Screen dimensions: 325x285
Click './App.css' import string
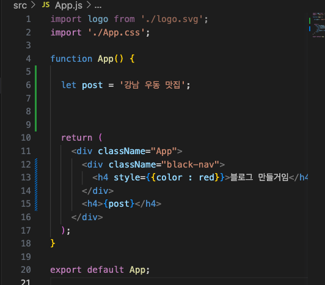[116, 32]
